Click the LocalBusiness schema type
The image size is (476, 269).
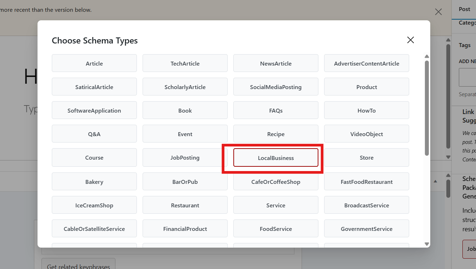coord(276,157)
